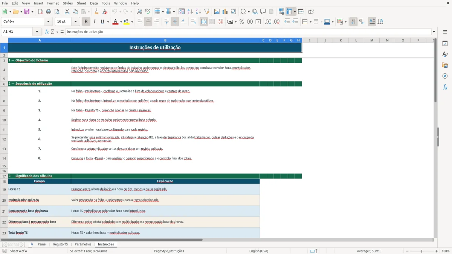
Task: Toggle Merge and Center Cells
Action: [204, 22]
